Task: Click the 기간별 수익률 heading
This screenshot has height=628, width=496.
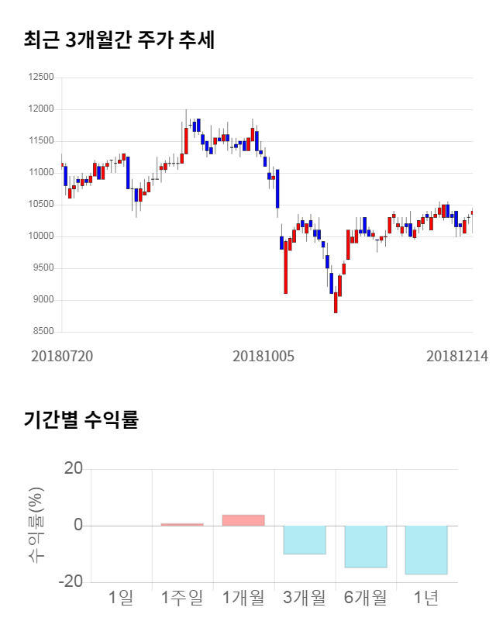Action: [81, 421]
